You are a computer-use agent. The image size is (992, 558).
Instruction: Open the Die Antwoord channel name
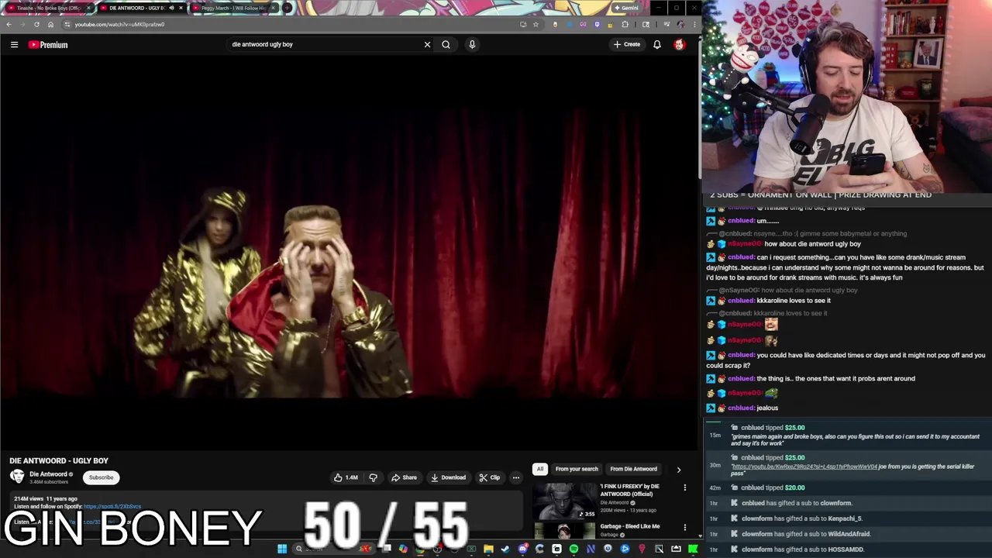[48, 474]
